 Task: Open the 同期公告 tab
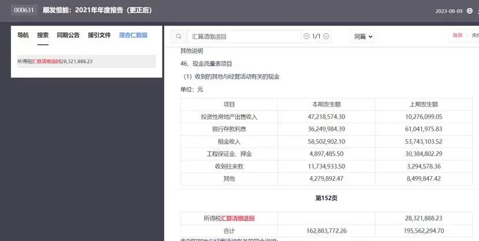68,35
